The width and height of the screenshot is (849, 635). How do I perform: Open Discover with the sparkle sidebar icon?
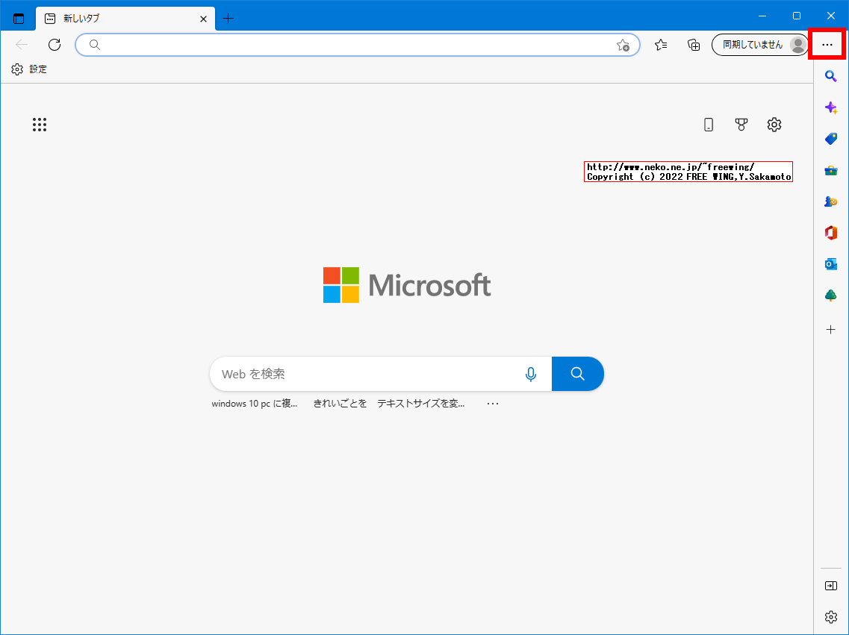(831, 107)
